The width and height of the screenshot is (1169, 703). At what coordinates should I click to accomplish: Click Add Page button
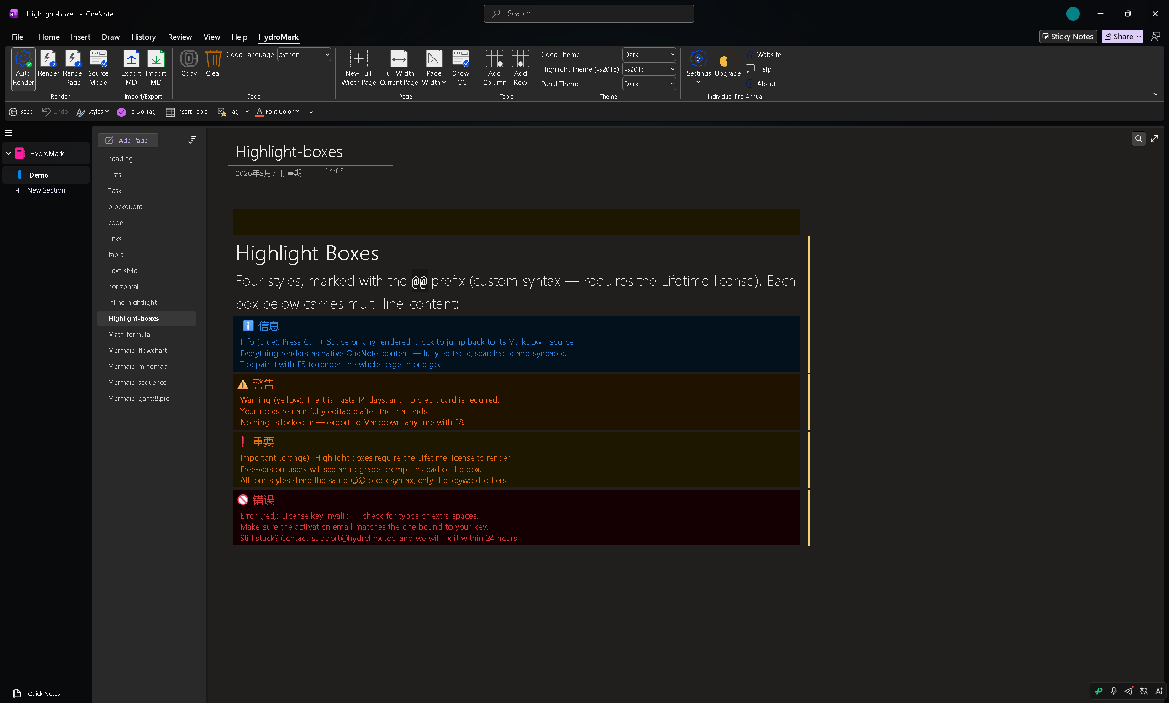tap(127, 140)
